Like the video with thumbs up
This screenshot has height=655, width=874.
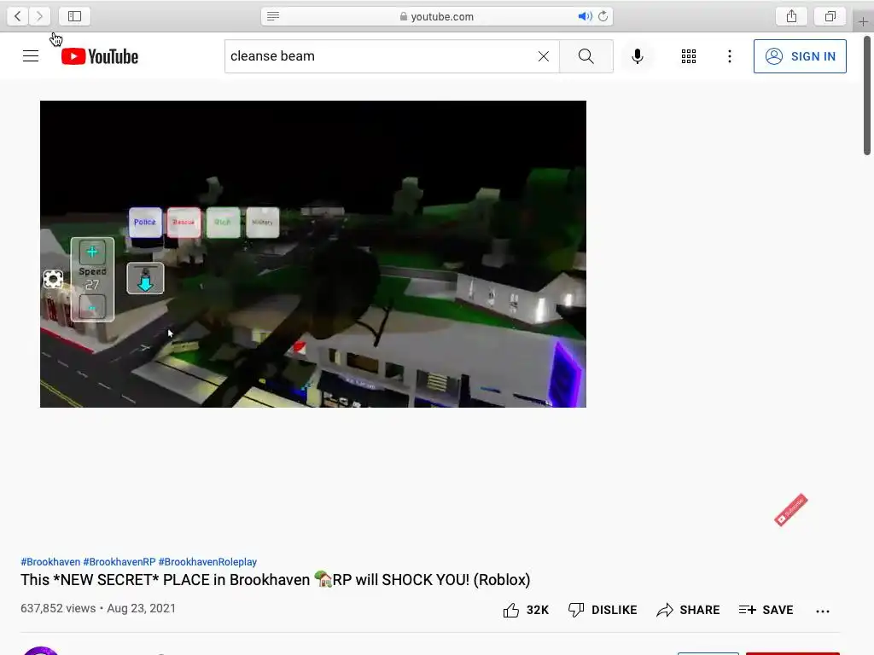[525, 611]
